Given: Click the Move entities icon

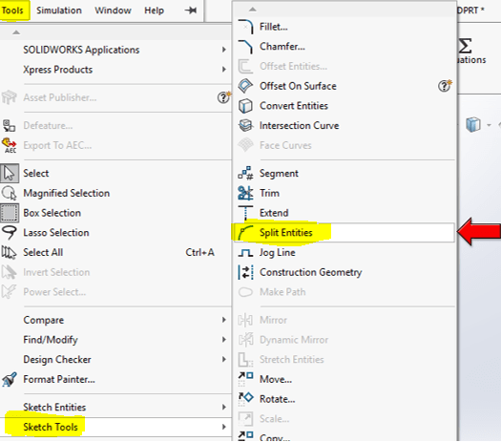Looking at the screenshot, I should click(x=245, y=379).
